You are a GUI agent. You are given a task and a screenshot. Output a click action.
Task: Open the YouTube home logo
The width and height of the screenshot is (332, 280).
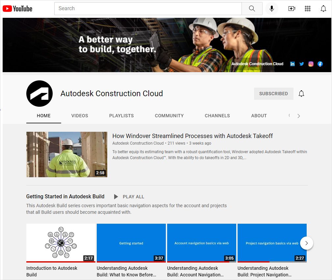(x=17, y=9)
